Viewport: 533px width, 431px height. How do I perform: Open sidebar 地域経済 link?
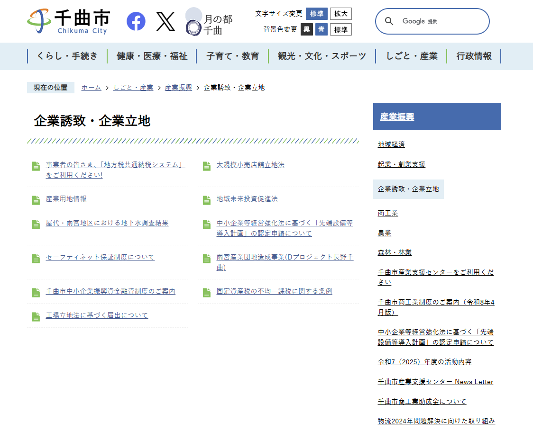point(391,144)
